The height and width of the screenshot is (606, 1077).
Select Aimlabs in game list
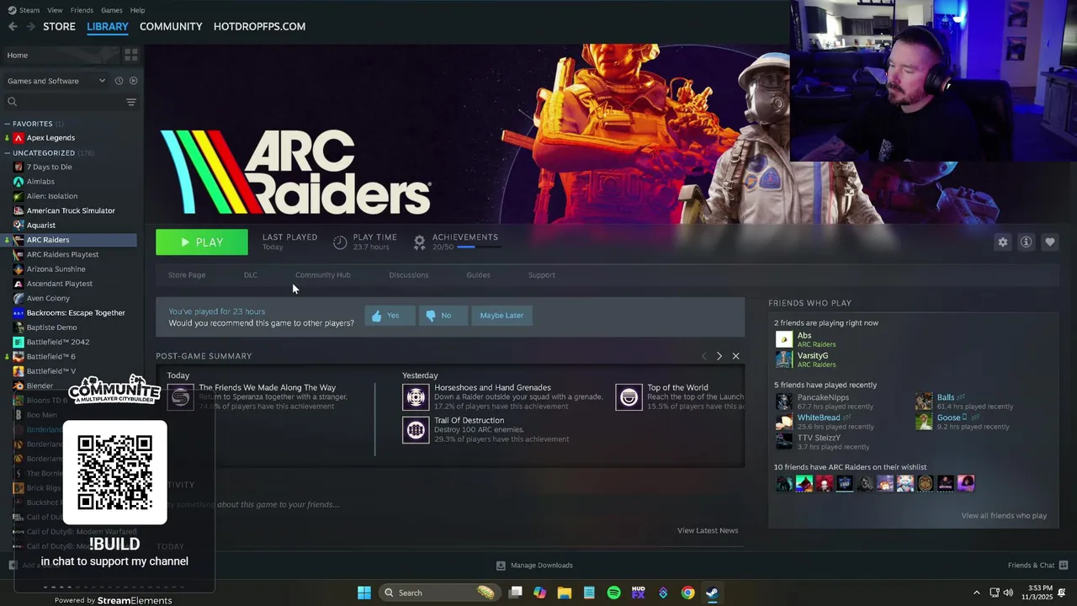pyautogui.click(x=40, y=182)
